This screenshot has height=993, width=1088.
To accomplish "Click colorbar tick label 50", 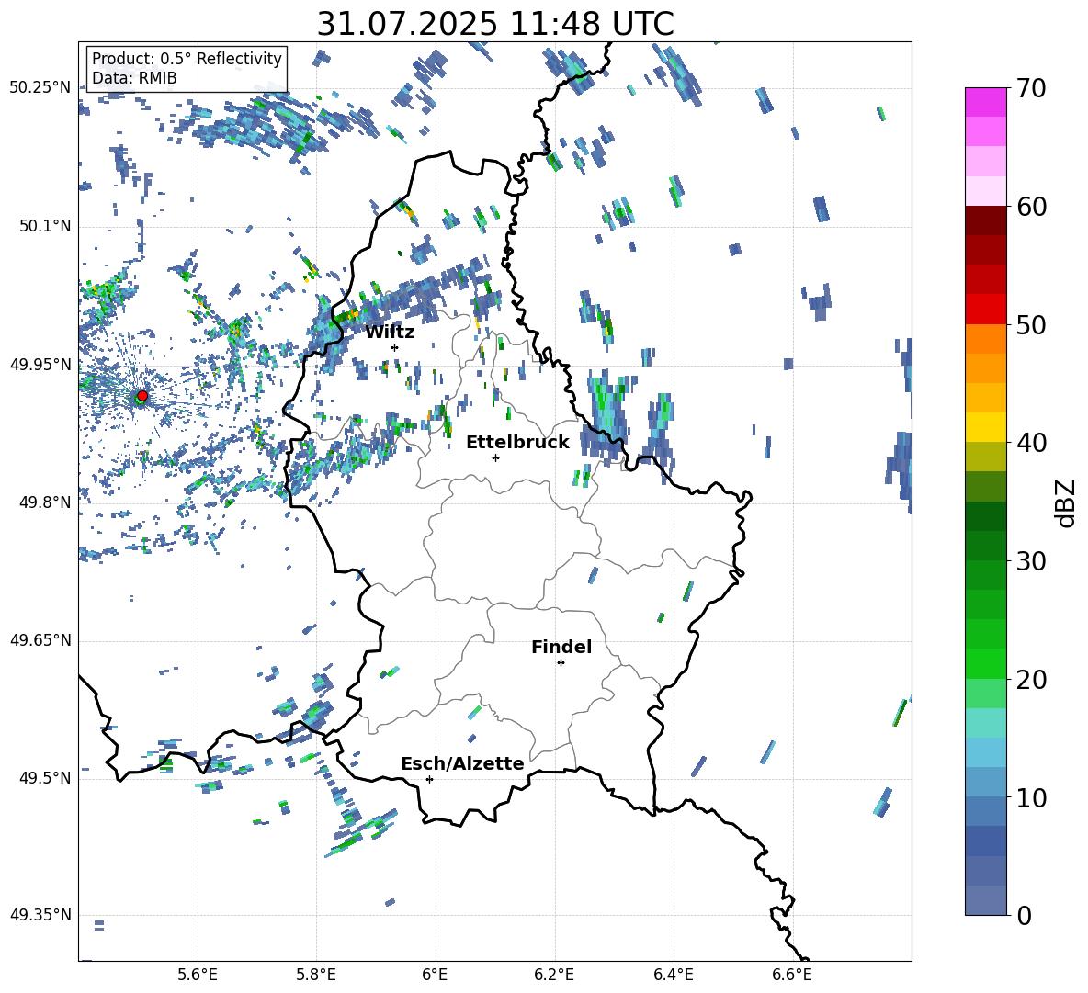I will click(1030, 325).
